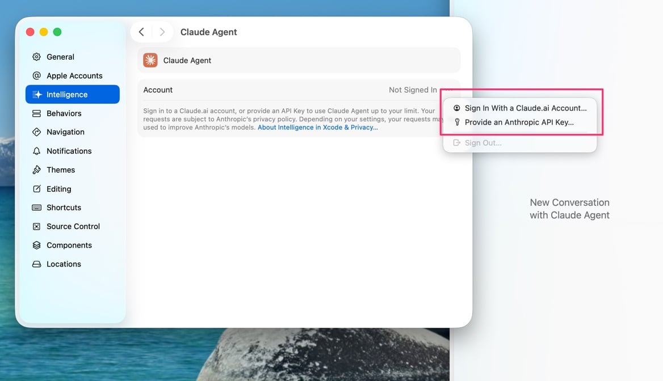
Task: Open Apple Accounts settings pane
Action: (x=72, y=75)
